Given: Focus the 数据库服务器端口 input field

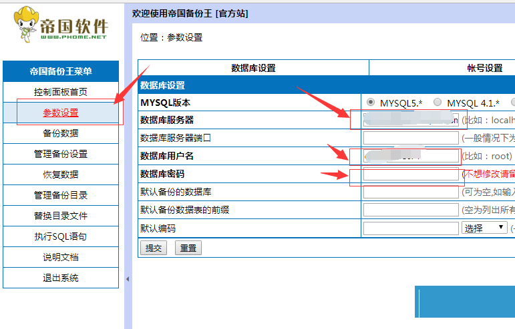Looking at the screenshot, I should click(x=411, y=139).
